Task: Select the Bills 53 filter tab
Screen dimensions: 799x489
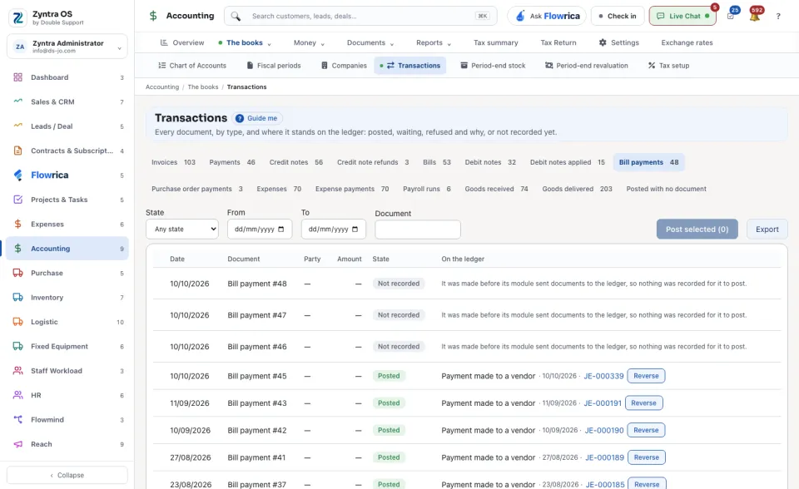Action: click(x=437, y=162)
